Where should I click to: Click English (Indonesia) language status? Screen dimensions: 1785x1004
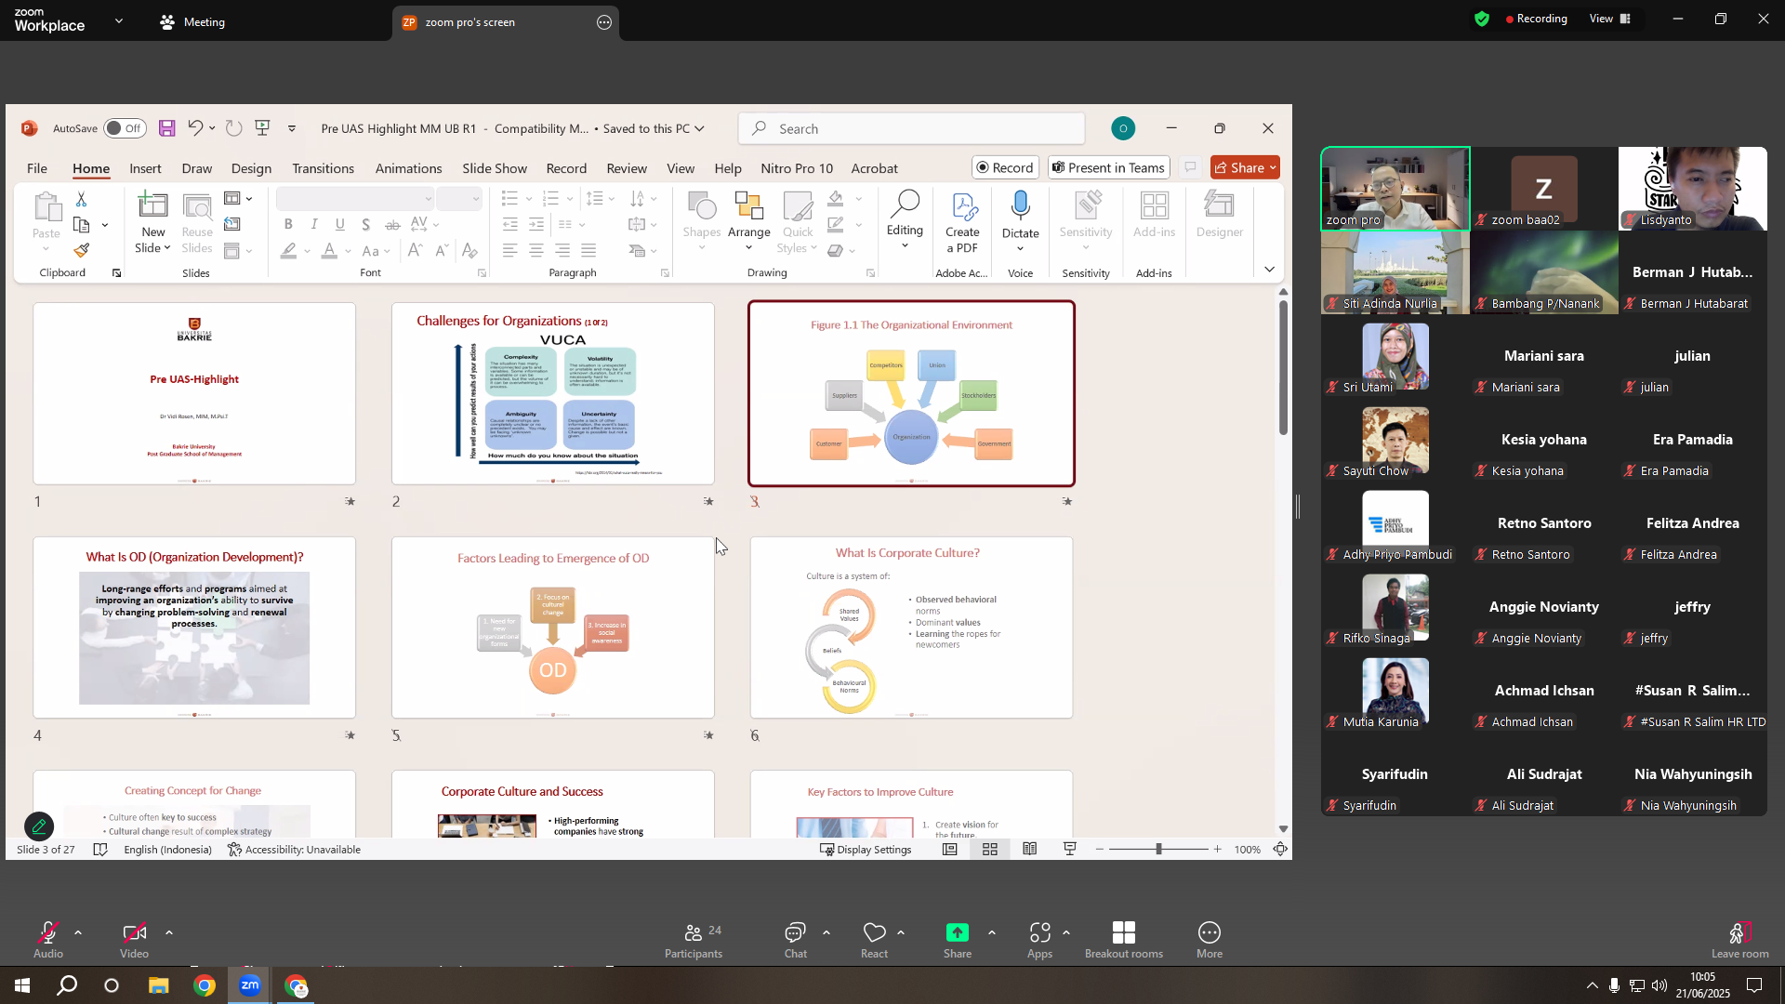pos(167,850)
